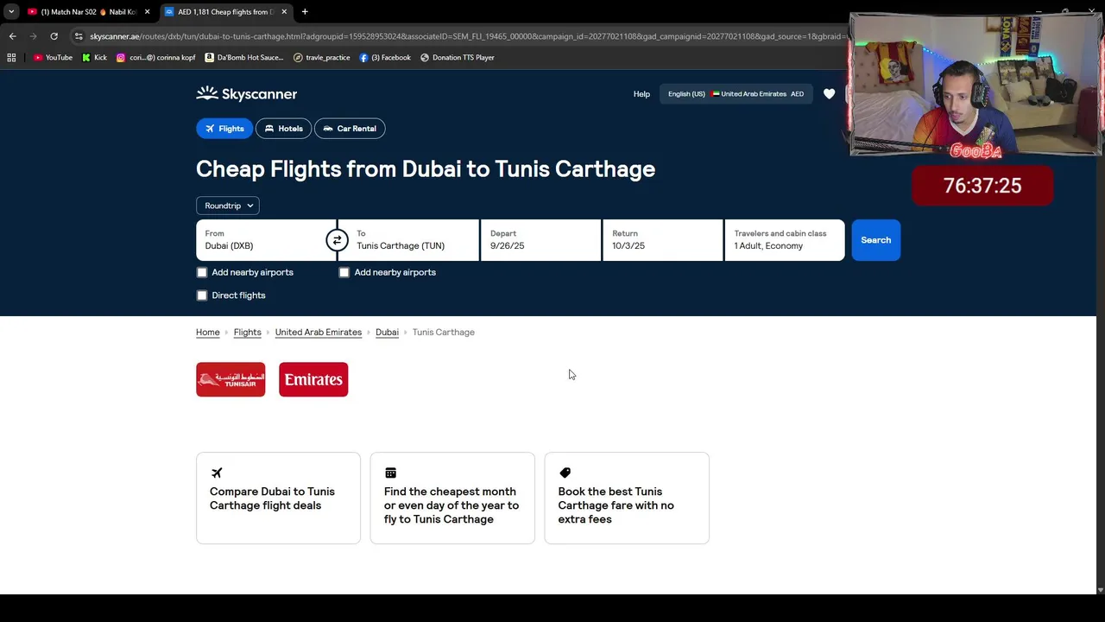
Task: Switch to the Hotels tab
Action: (283, 129)
